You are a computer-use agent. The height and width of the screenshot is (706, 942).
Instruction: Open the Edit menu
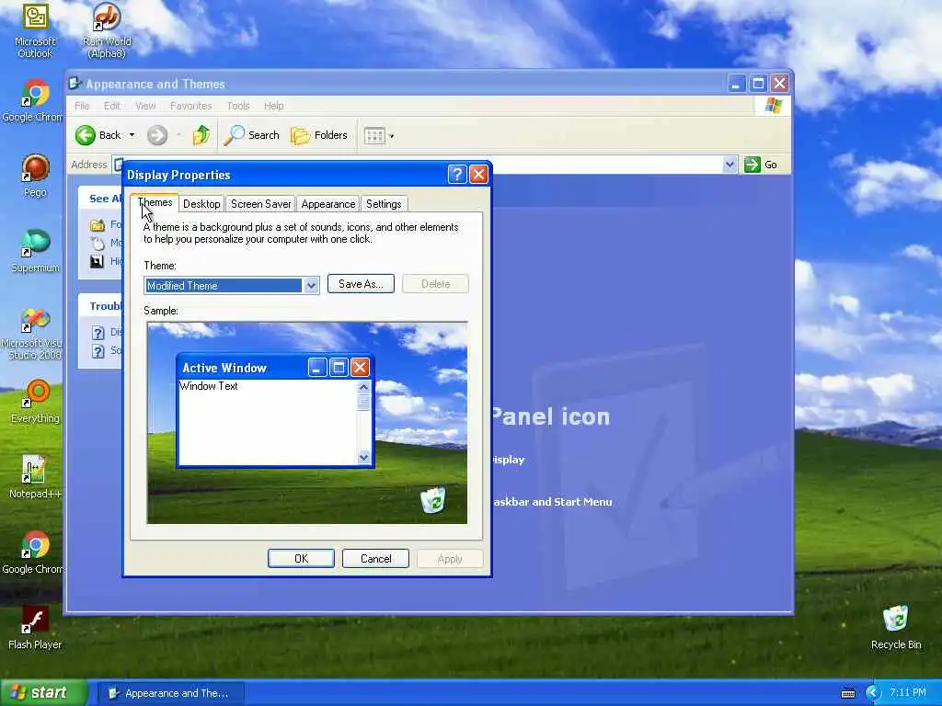(111, 107)
